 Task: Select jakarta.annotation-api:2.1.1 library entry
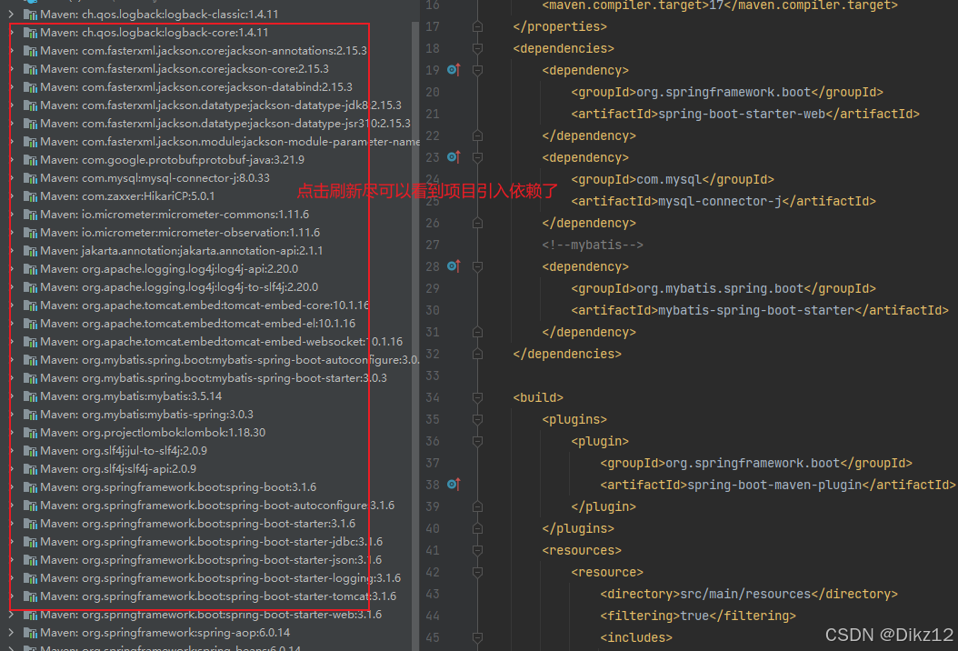pyautogui.click(x=182, y=251)
